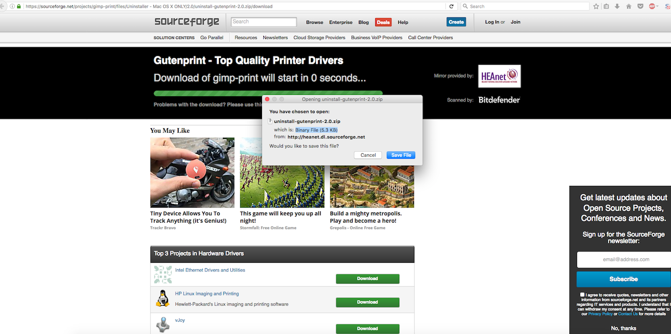Open the Business VoIP Providers link
Image resolution: width=671 pixels, height=334 pixels.
point(377,38)
